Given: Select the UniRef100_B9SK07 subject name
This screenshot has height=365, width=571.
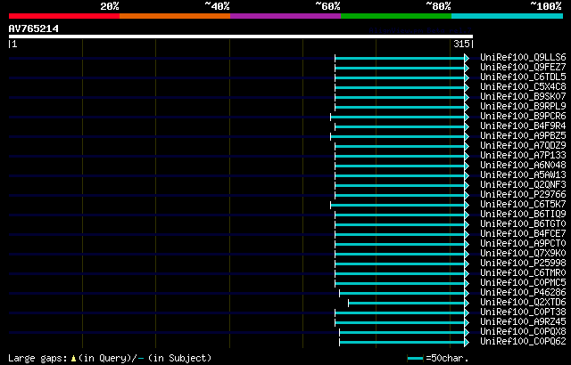Looking at the screenshot, I should 523,97.
